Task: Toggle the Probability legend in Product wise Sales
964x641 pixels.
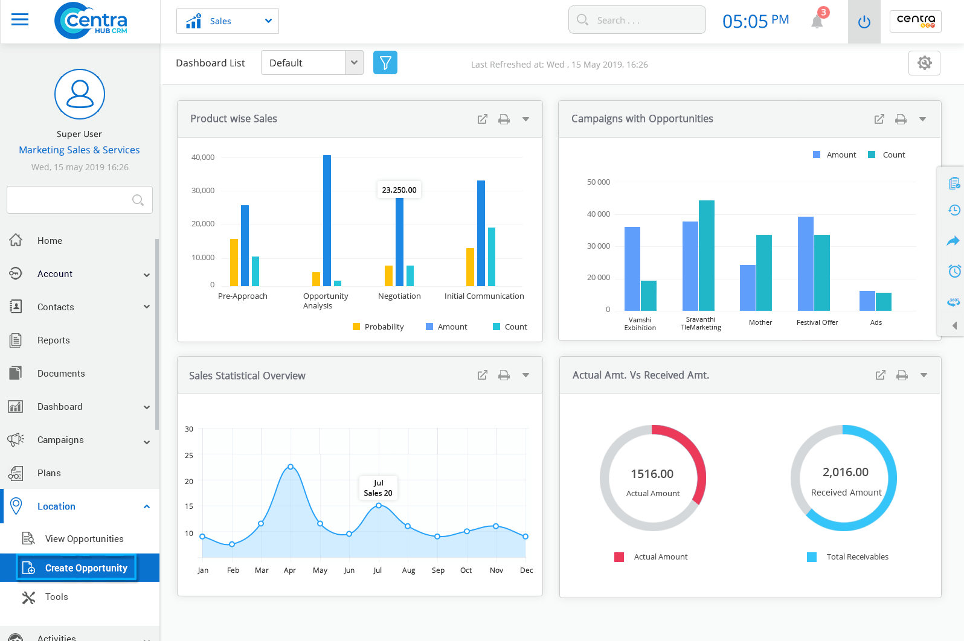Action: coord(378,327)
